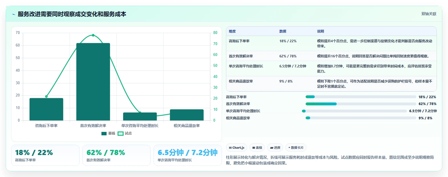Toggle the 基线 legend entry
Viewport: 448px width, 177px height.
coord(108,133)
